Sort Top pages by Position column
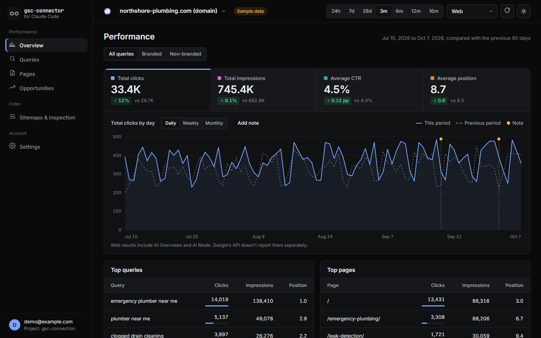Image resolution: width=541 pixels, height=338 pixels. (x=514, y=285)
